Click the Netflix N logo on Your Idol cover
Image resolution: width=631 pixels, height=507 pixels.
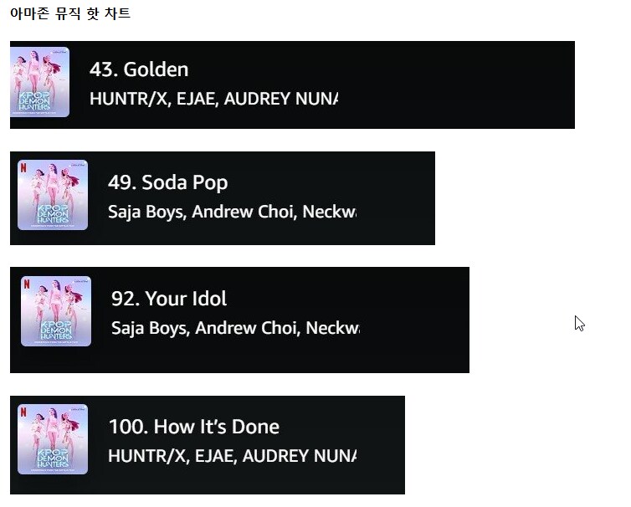coord(27,284)
